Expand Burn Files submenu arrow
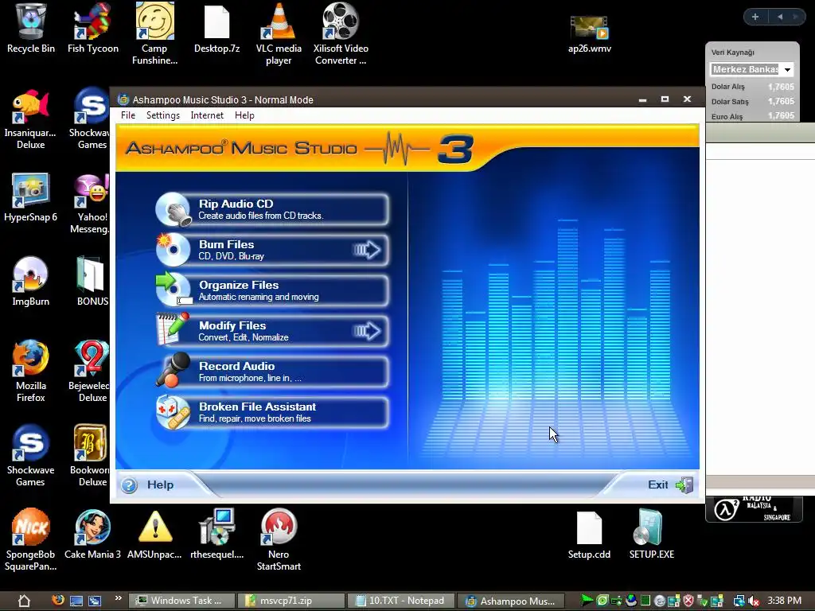 click(367, 250)
